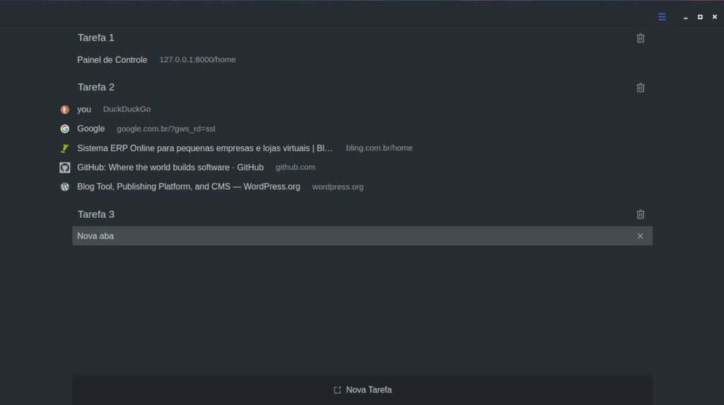Edit the Tarefa 1 task name

96,38
